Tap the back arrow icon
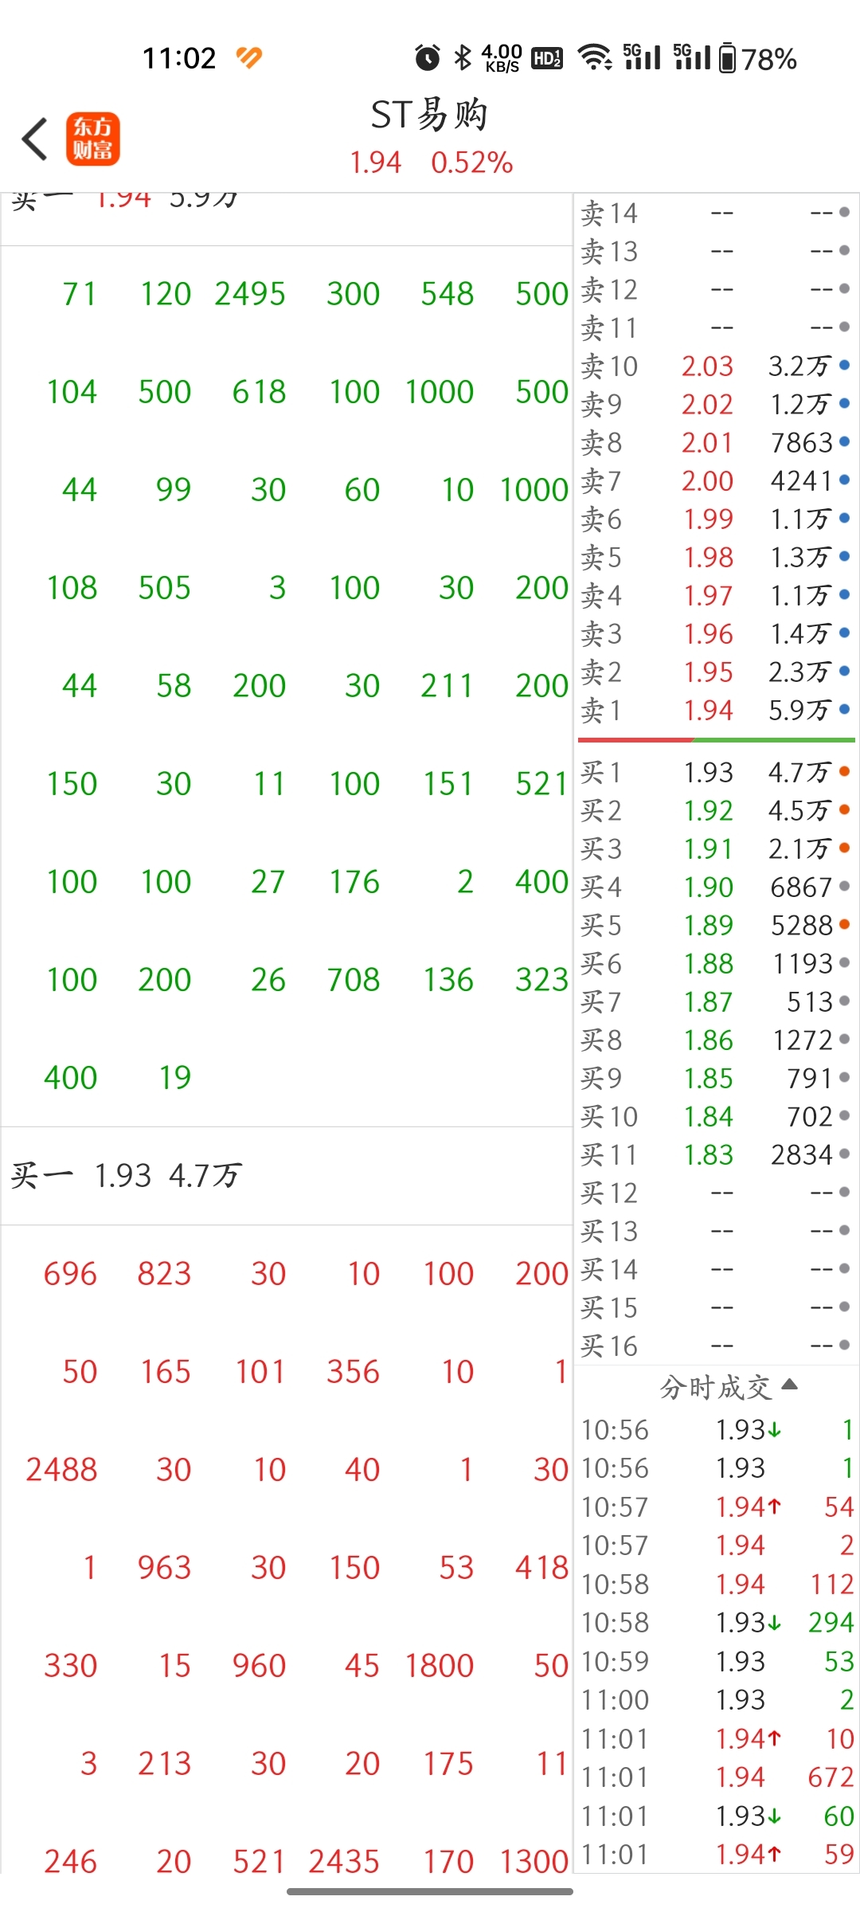The height and width of the screenshot is (1912, 860). coord(35,139)
